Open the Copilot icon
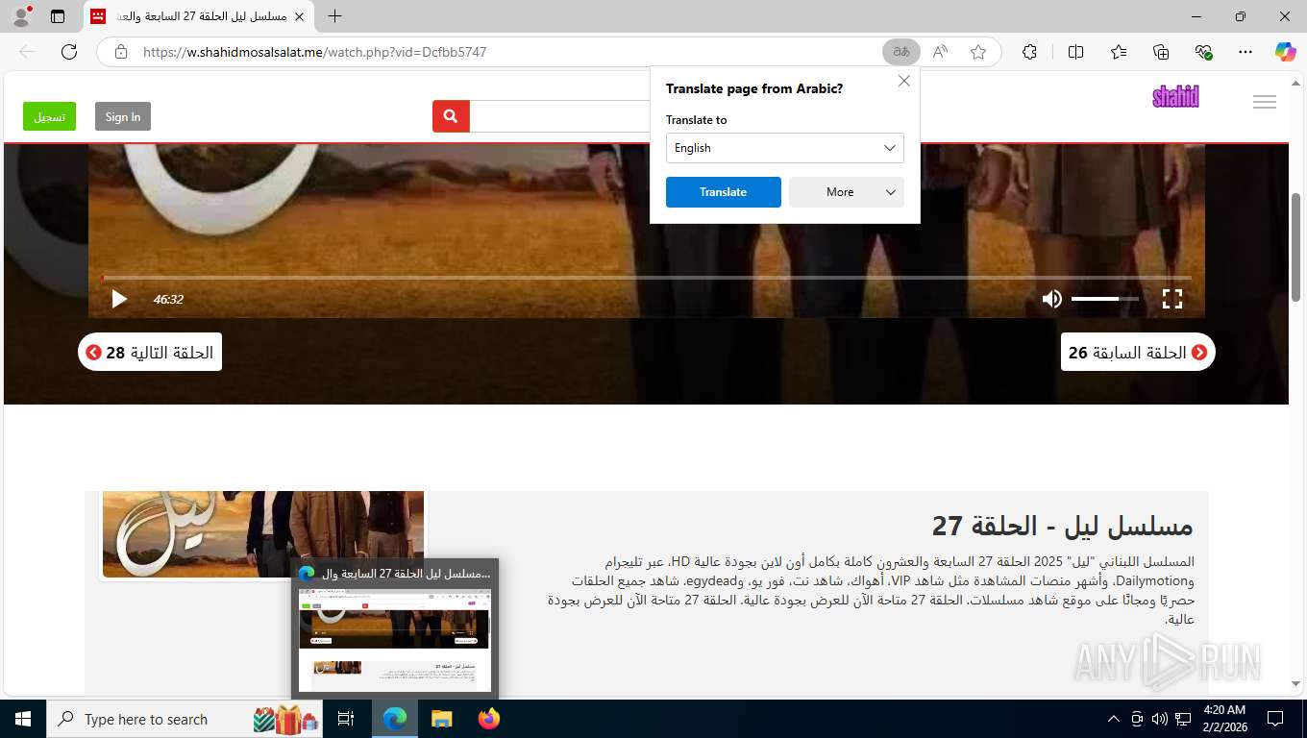This screenshot has width=1307, height=738. pos(1286,52)
